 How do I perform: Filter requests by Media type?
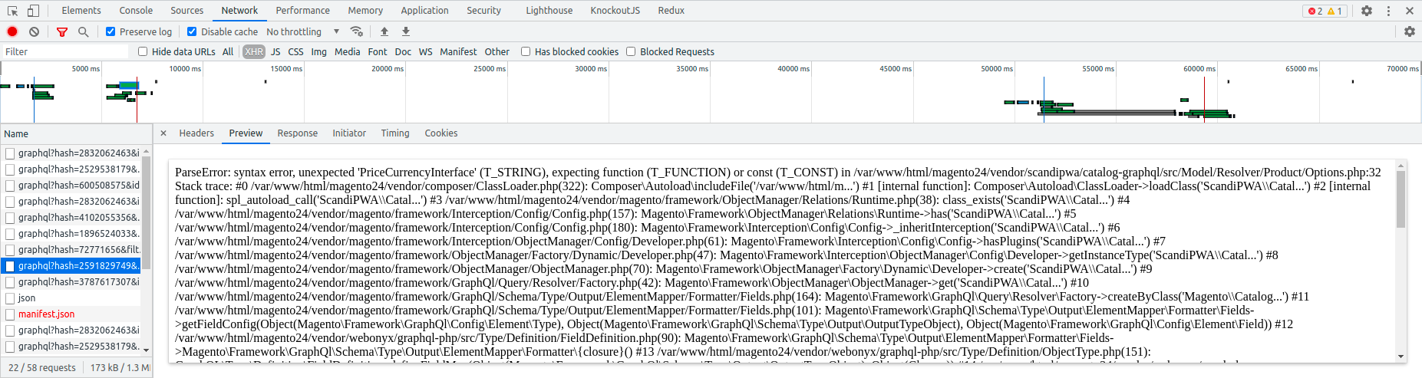coord(347,51)
